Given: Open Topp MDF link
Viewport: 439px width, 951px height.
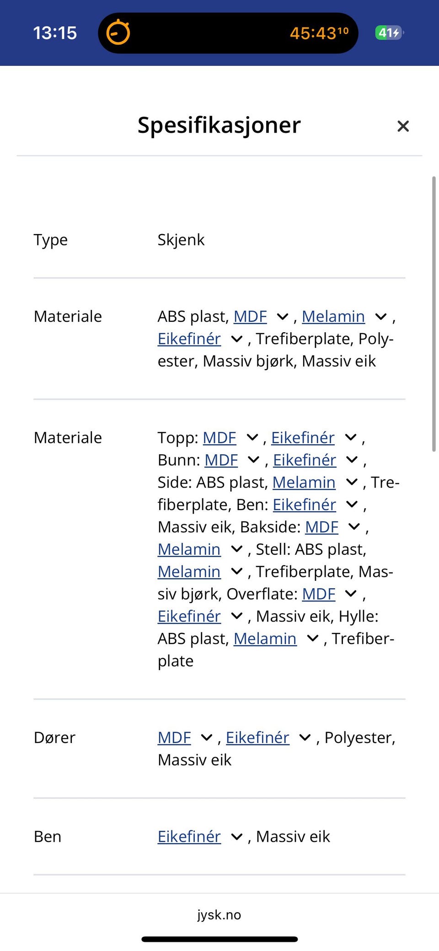Looking at the screenshot, I should [x=219, y=437].
